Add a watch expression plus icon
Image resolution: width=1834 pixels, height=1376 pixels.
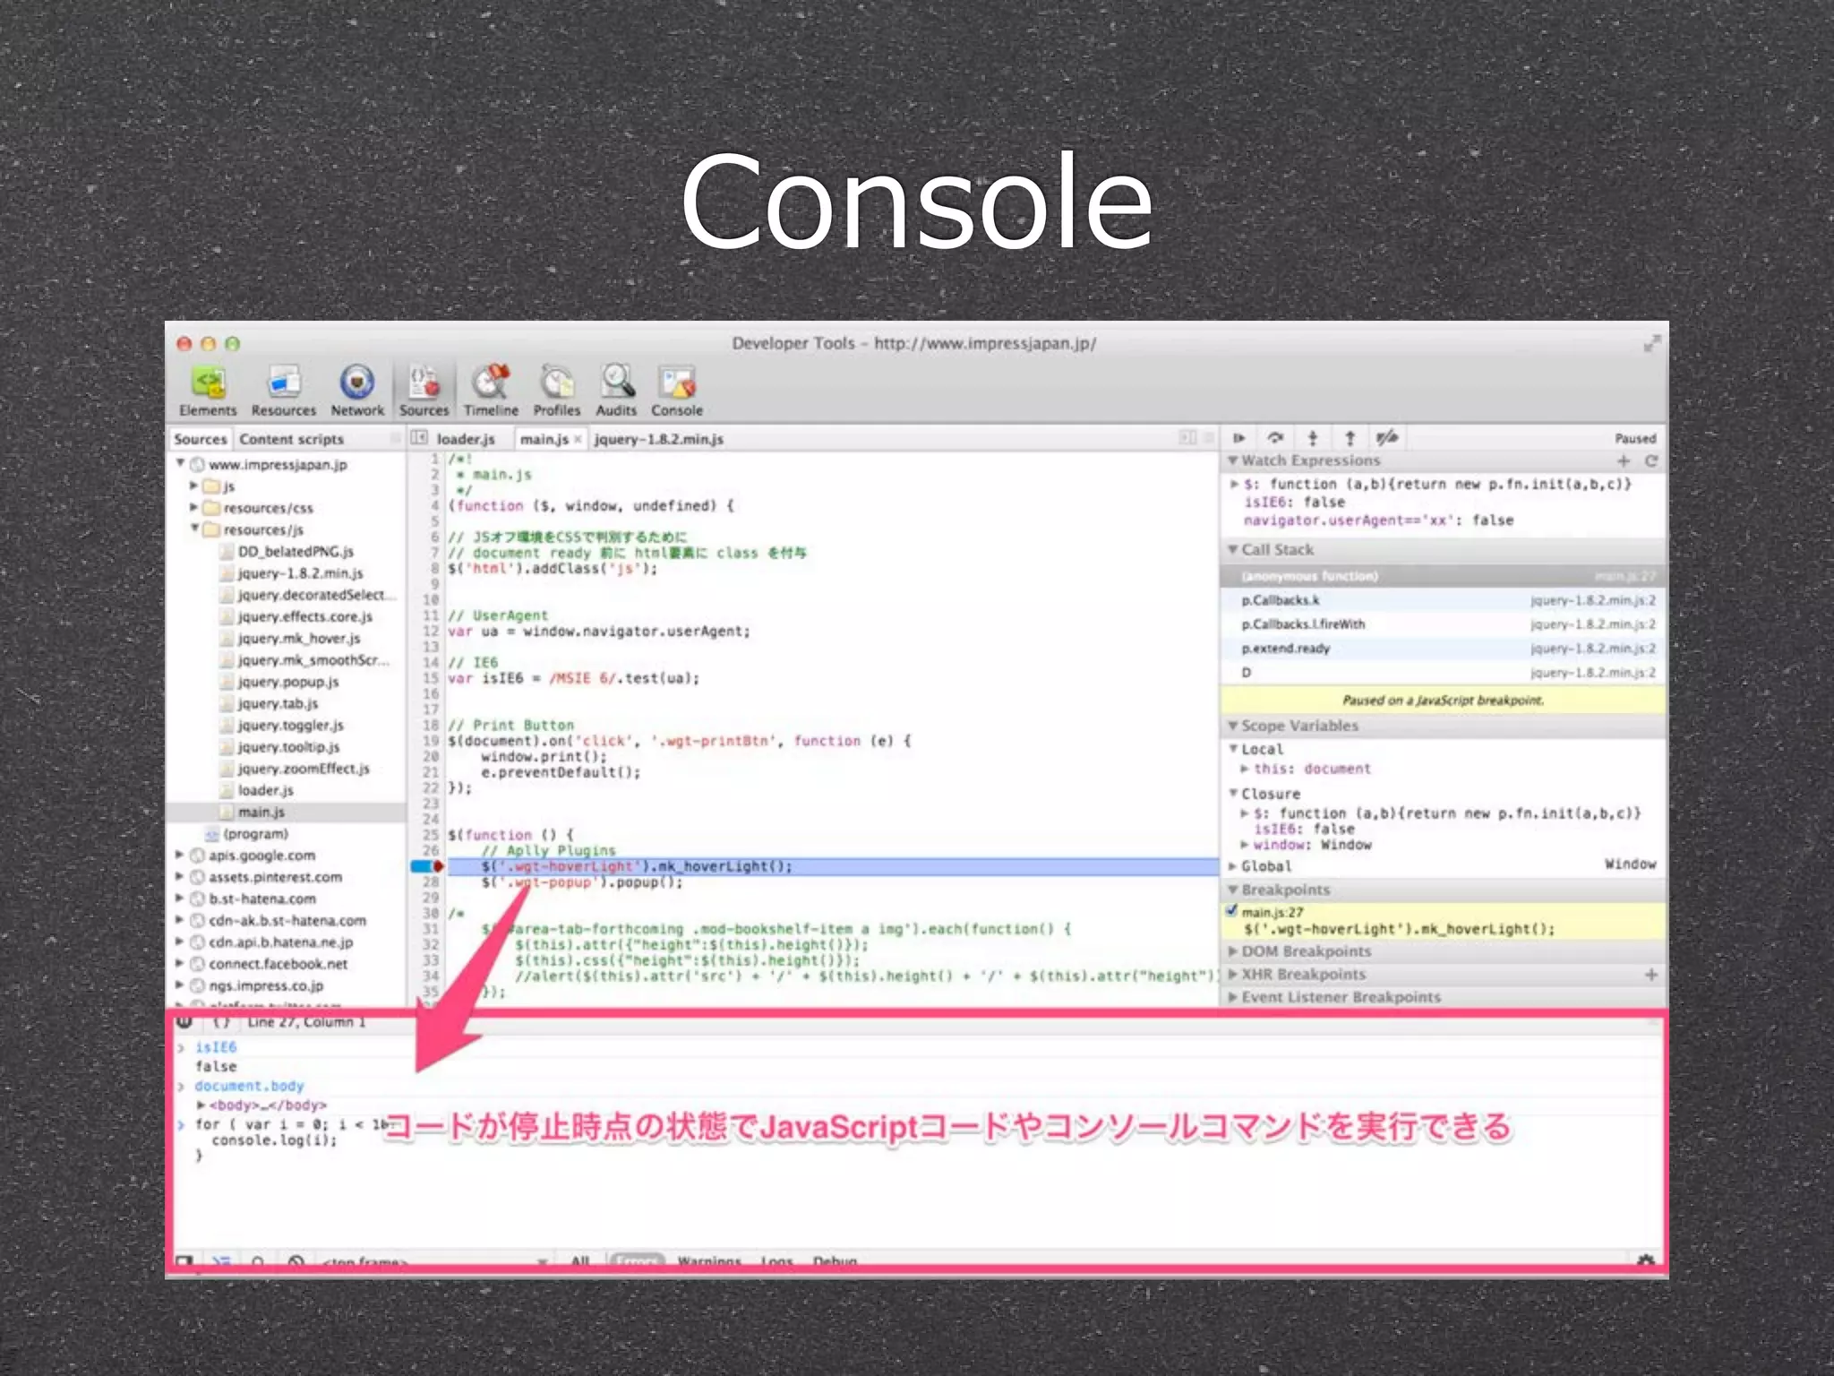click(x=1624, y=461)
